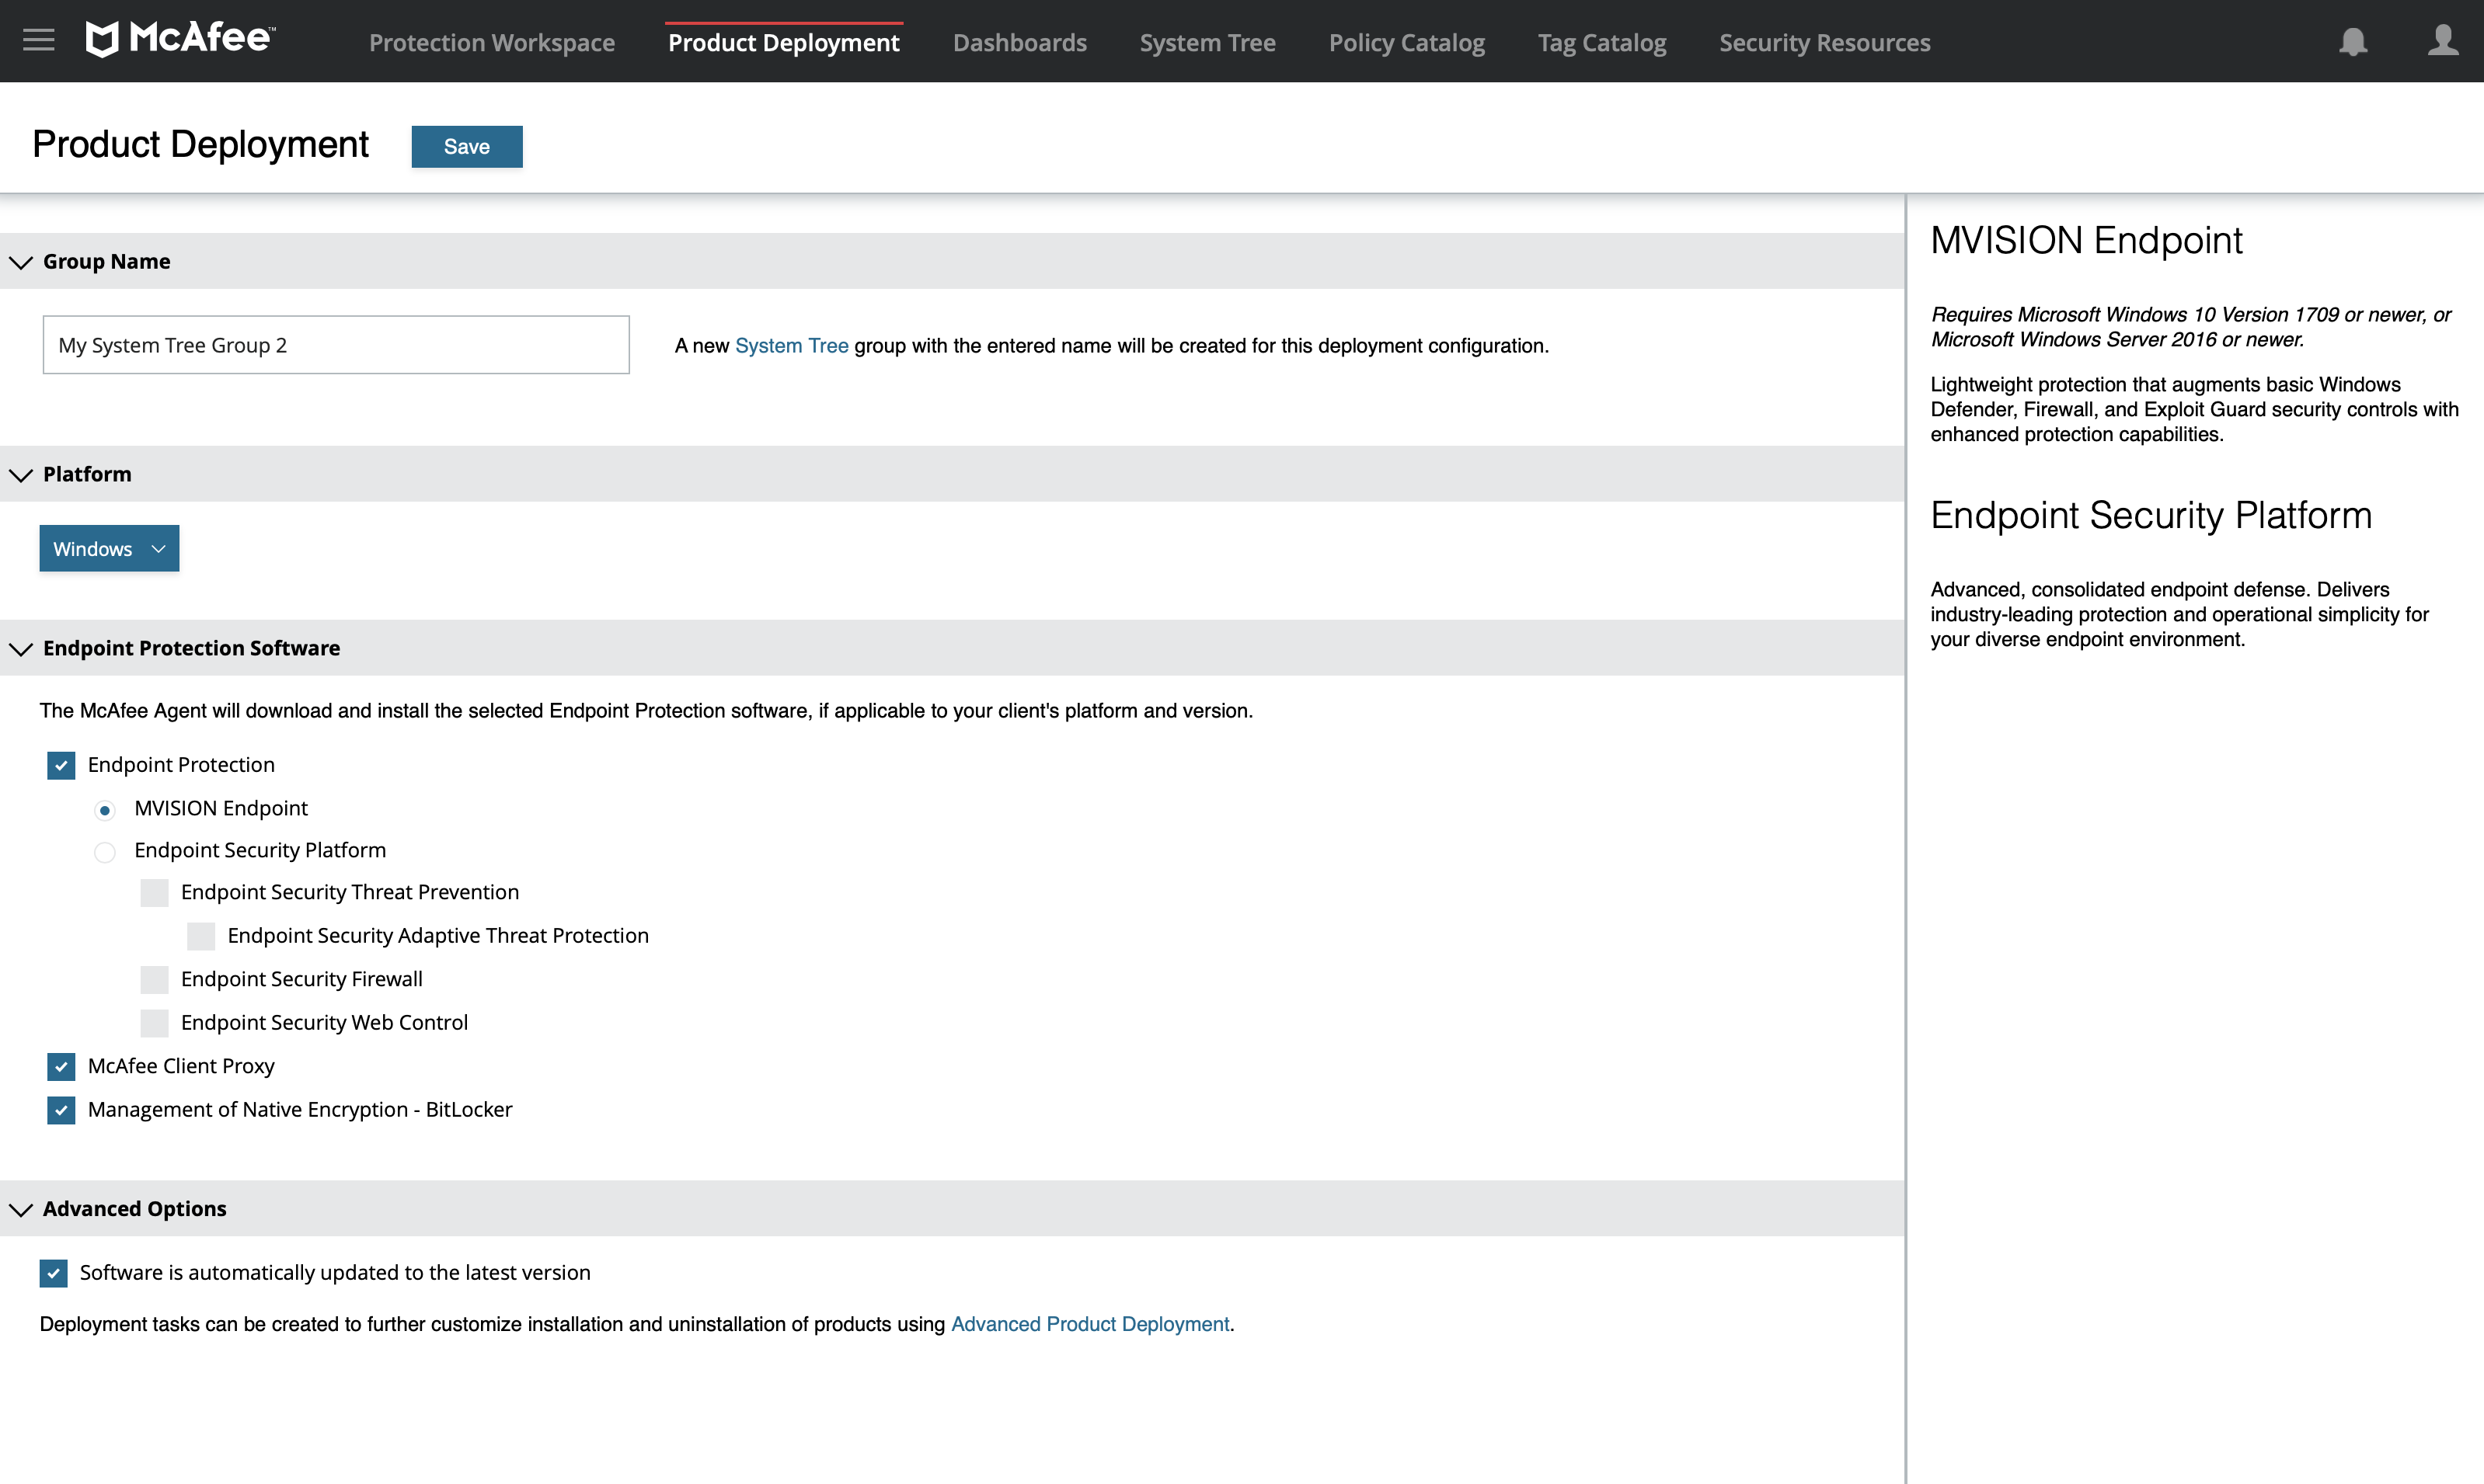Uncheck the McAfee Client Proxy checkbox
Viewport: 2484px width, 1484px height.
coord(61,1066)
